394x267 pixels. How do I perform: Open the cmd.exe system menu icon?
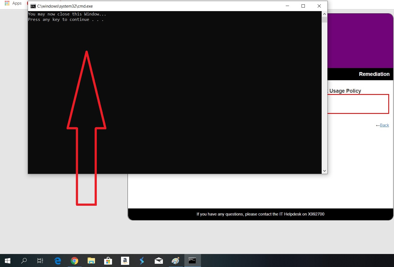pyautogui.click(x=33, y=6)
